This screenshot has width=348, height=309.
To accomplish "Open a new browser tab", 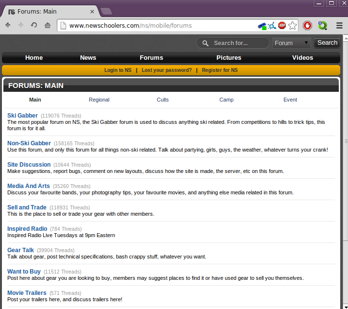I will coord(106,11).
